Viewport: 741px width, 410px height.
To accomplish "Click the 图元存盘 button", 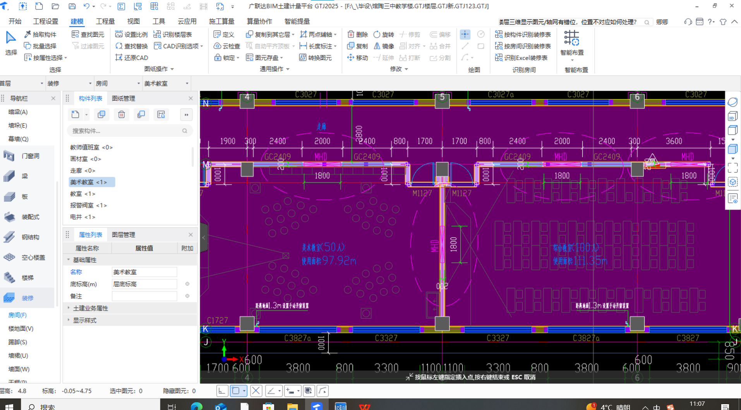I will (264, 58).
